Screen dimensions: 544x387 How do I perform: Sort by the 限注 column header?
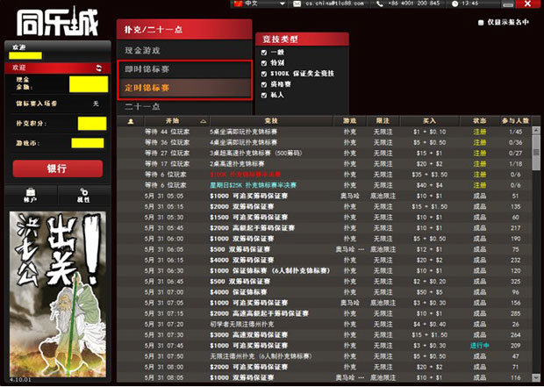point(383,121)
